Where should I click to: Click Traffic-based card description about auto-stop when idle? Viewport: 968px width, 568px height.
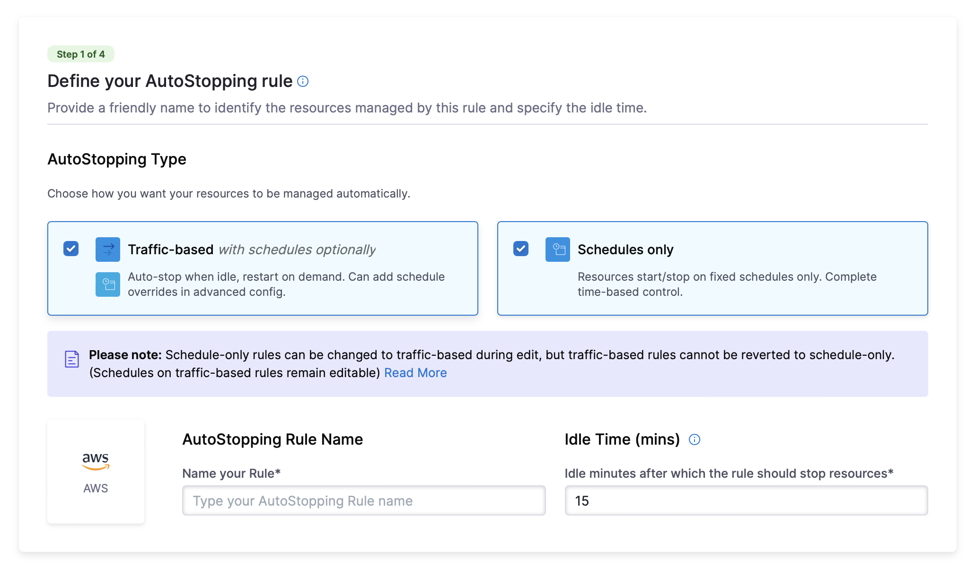click(x=286, y=284)
